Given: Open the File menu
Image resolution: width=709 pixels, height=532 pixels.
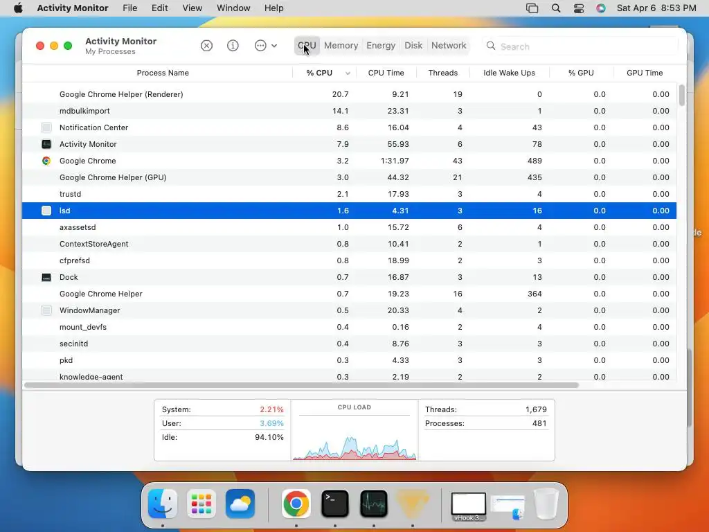Looking at the screenshot, I should [x=129, y=8].
